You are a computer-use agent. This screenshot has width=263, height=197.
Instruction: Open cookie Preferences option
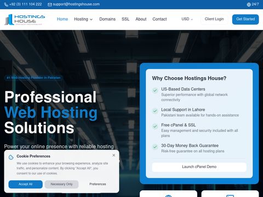[x=98, y=184]
